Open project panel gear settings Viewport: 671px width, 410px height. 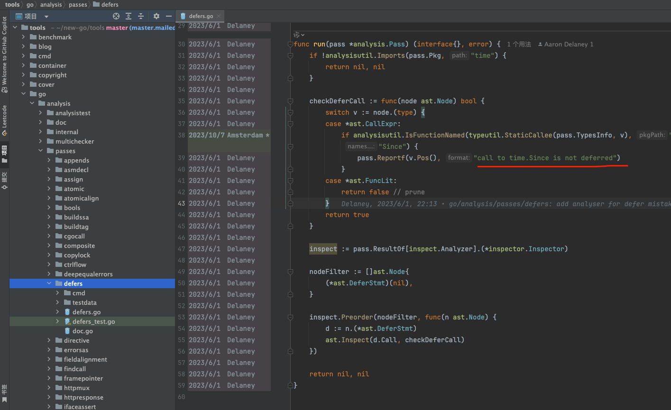(156, 16)
